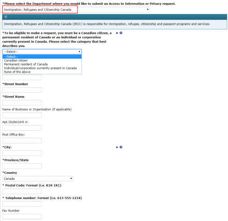
Task: Click the Apt.\Suite\Unit # text box
Action: (x=22, y=128)
